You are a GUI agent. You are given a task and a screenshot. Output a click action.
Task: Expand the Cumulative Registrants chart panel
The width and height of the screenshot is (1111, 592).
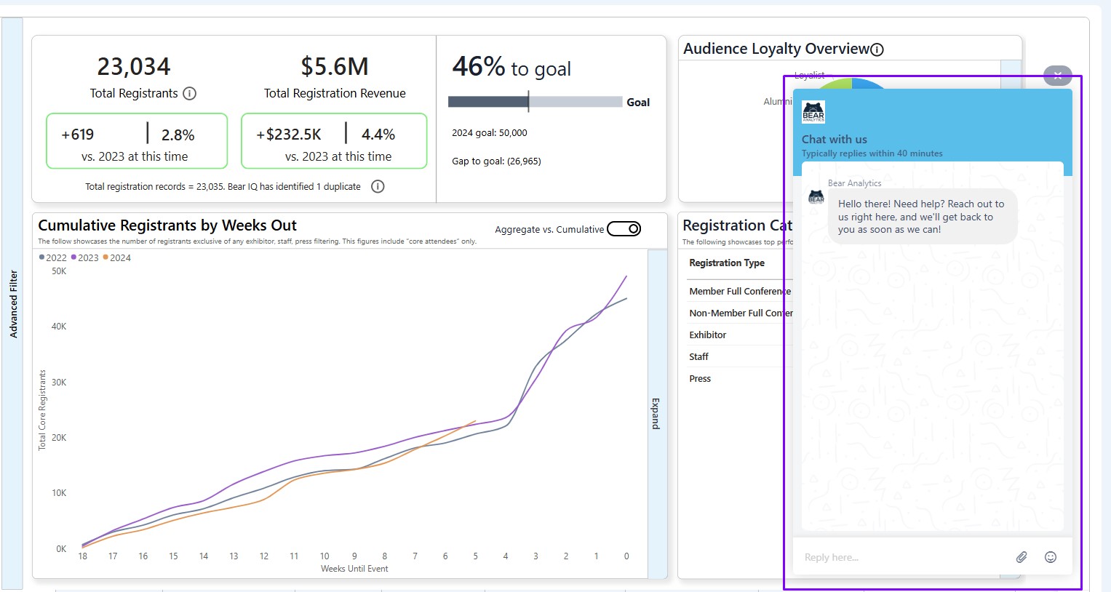click(656, 413)
